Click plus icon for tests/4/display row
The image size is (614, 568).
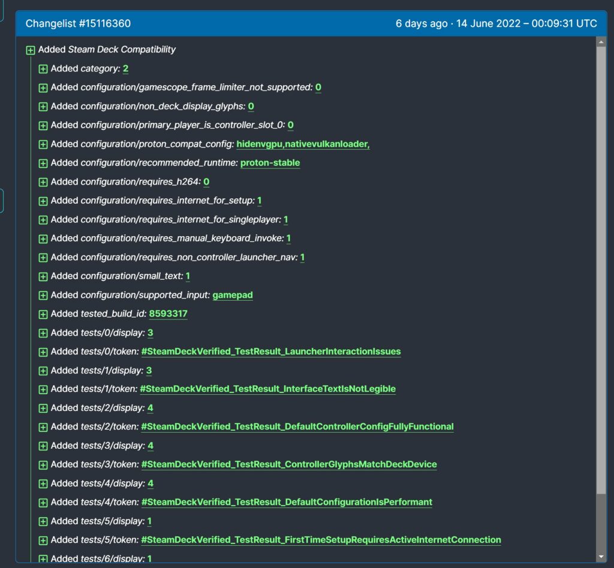pyautogui.click(x=43, y=484)
